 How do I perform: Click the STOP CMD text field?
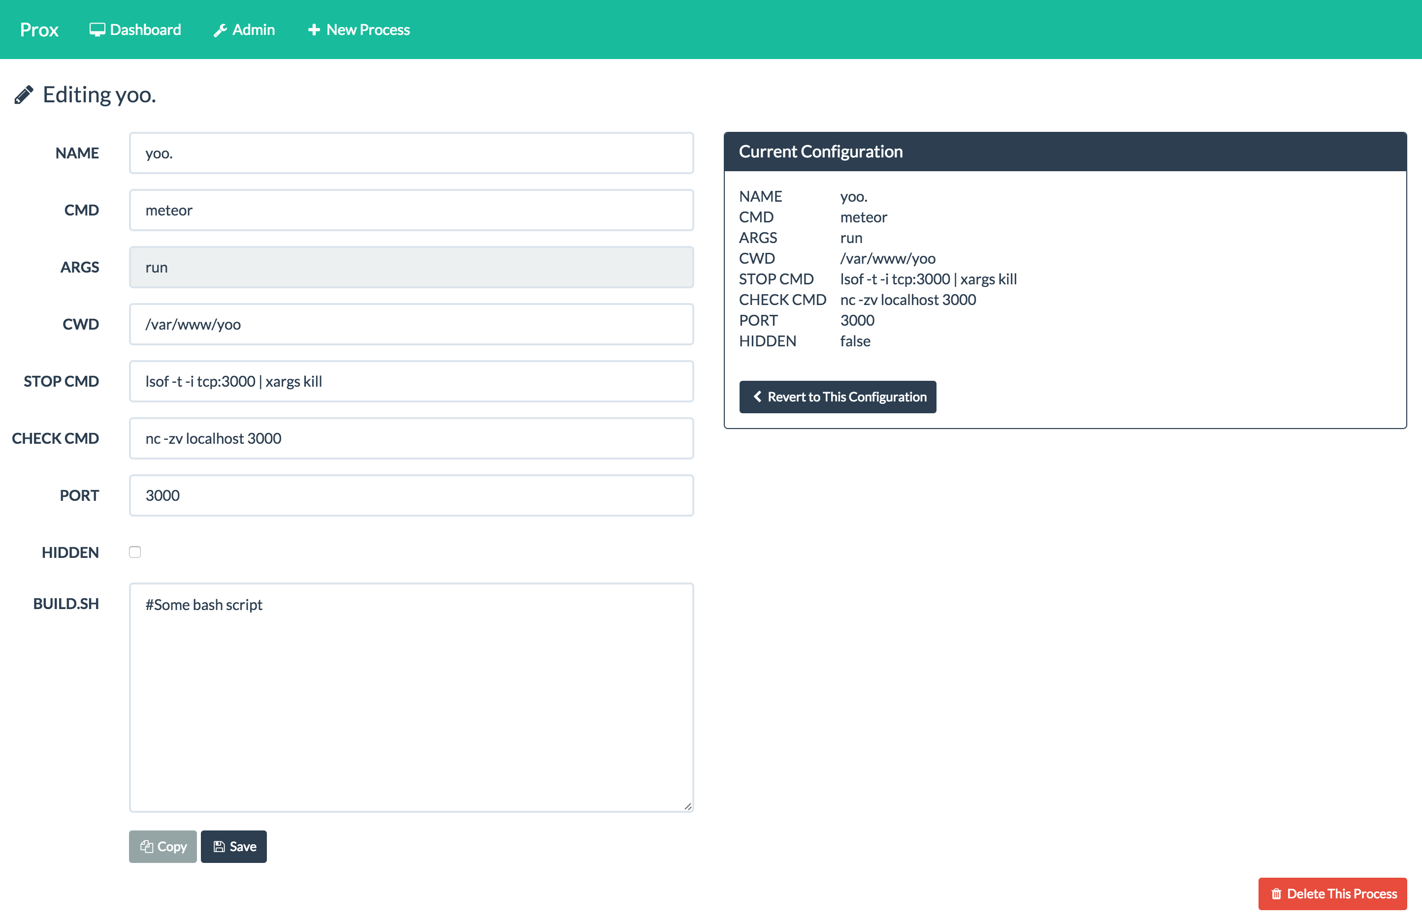pyautogui.click(x=411, y=381)
